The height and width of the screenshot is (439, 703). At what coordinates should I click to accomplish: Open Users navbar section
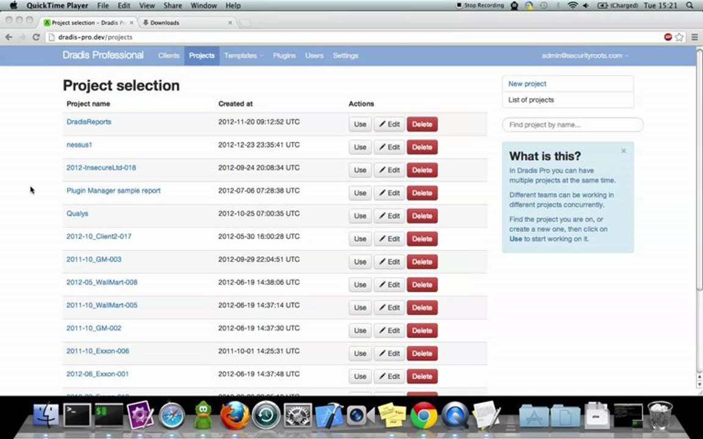(314, 55)
